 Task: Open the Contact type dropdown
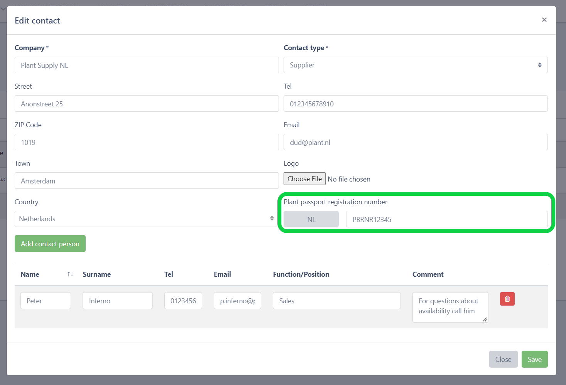click(415, 65)
